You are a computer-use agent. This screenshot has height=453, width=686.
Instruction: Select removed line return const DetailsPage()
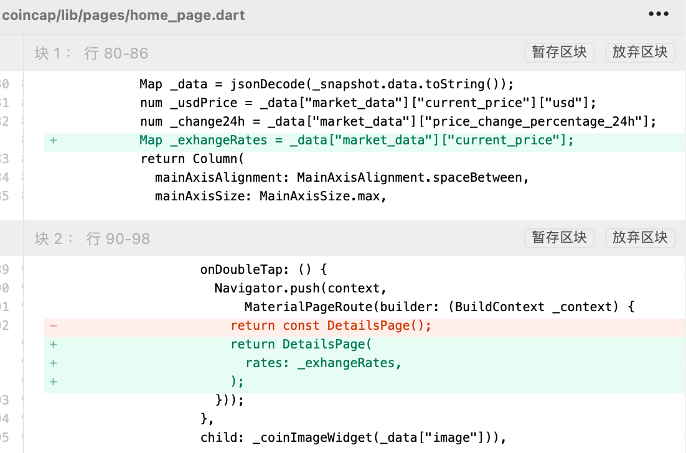331,325
